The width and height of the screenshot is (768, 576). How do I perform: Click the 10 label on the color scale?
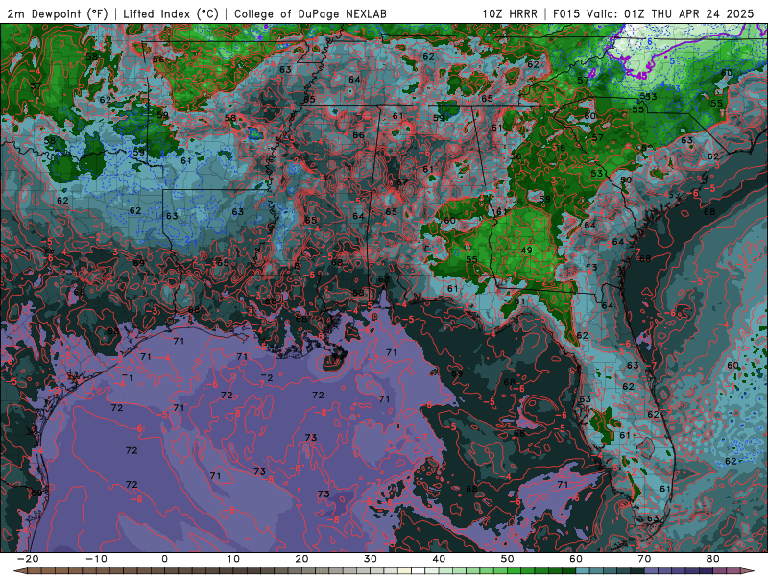[233, 559]
